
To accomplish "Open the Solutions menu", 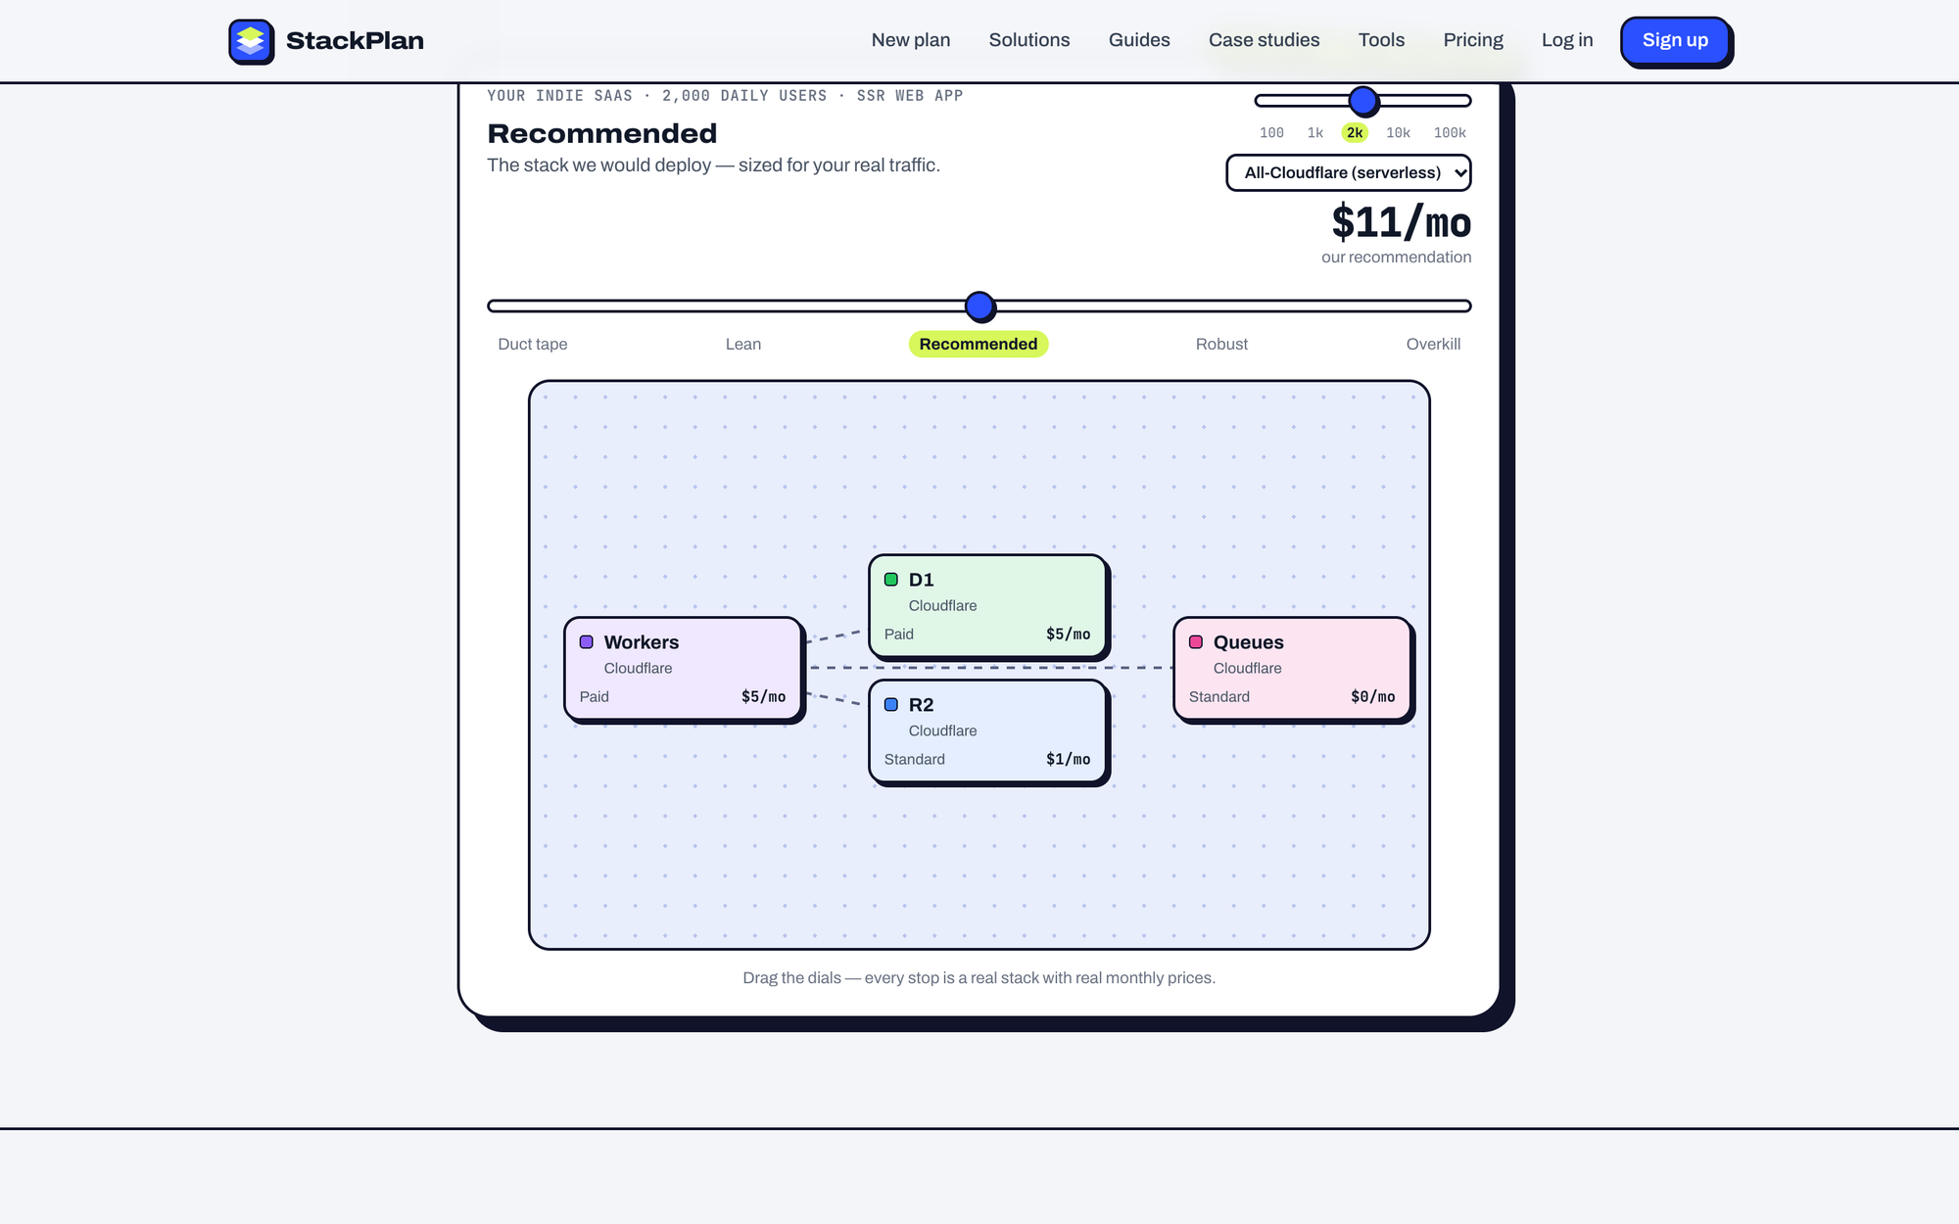I will tap(1029, 40).
